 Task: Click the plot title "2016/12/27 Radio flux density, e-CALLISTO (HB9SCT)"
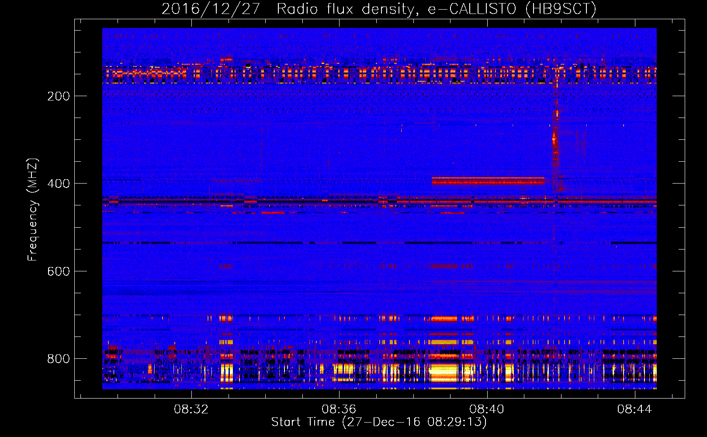click(379, 9)
